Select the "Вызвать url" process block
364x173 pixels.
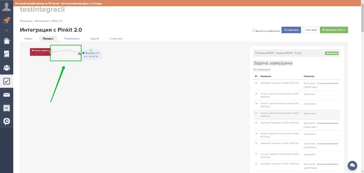coord(91,54)
